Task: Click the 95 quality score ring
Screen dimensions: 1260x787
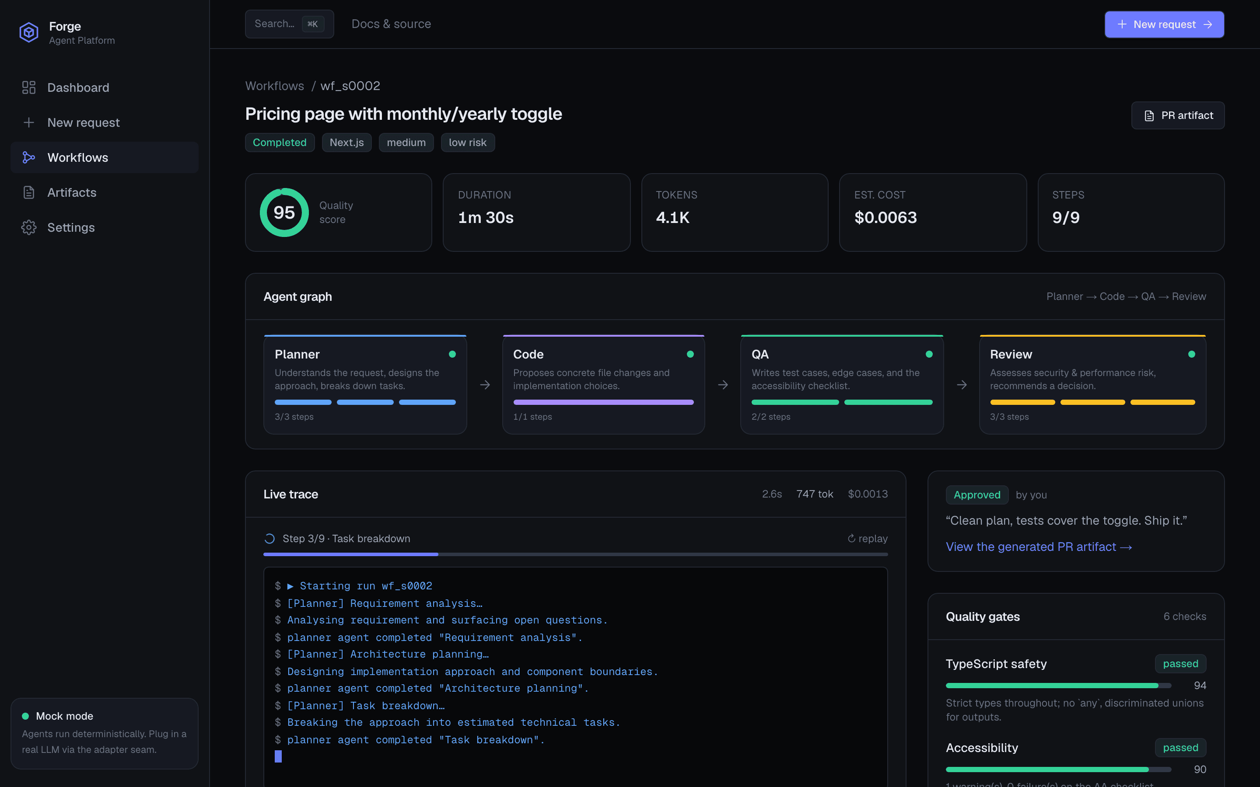Action: (x=284, y=212)
